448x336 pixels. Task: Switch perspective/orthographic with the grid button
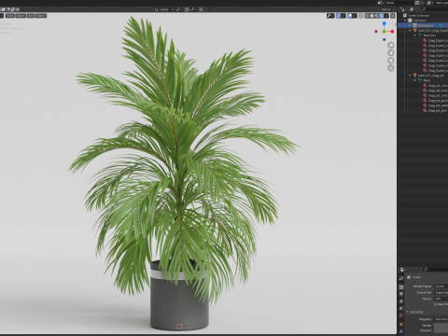391,68
